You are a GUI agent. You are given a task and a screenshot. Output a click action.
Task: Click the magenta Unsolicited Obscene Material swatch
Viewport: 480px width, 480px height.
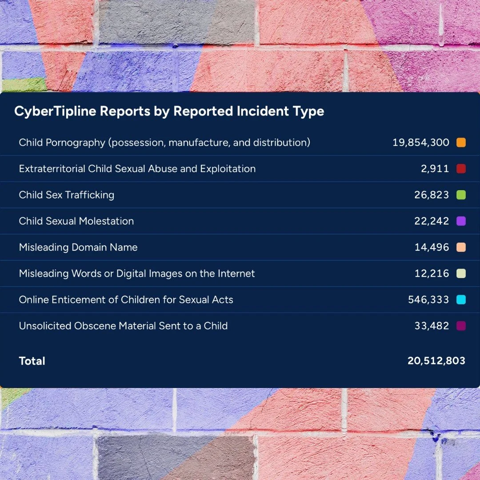(x=461, y=326)
